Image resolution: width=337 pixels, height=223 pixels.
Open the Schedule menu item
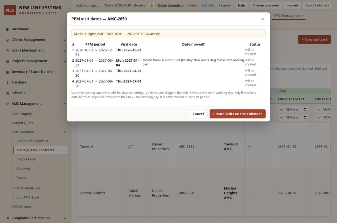(19, 93)
